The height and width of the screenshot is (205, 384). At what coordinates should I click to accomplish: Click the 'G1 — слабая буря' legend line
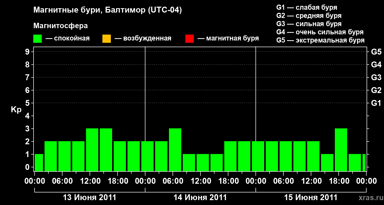tap(307, 7)
